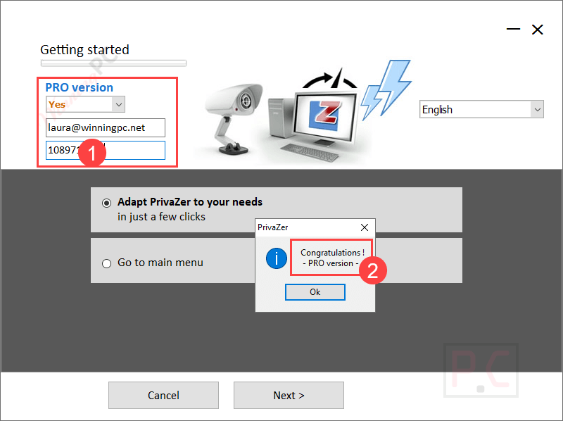Click the Getting started title
The width and height of the screenshot is (563, 421).
click(84, 49)
